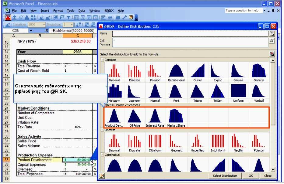Click the distribution palette options icon

pos(272,54)
